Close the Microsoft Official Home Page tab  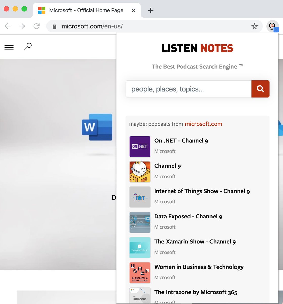coord(134,10)
